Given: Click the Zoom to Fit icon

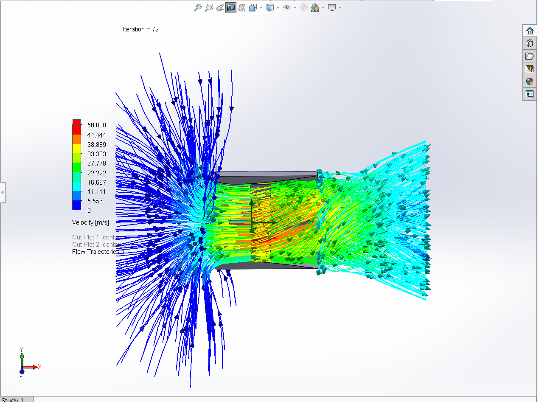Looking at the screenshot, I should pyautogui.click(x=198, y=8).
